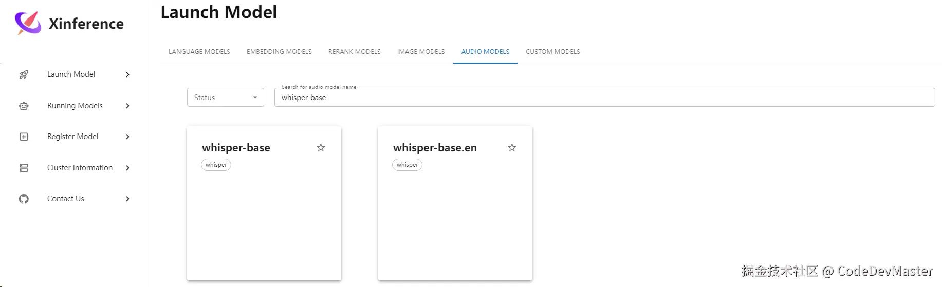The width and height of the screenshot is (942, 287).
Task: Expand the Running Models chevron
Action: coord(127,106)
